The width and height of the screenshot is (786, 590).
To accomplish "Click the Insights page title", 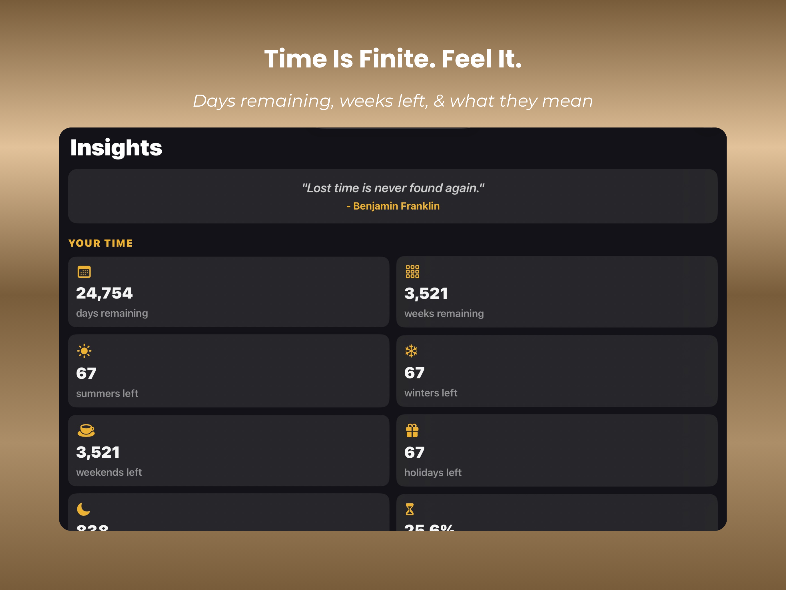I will (116, 148).
